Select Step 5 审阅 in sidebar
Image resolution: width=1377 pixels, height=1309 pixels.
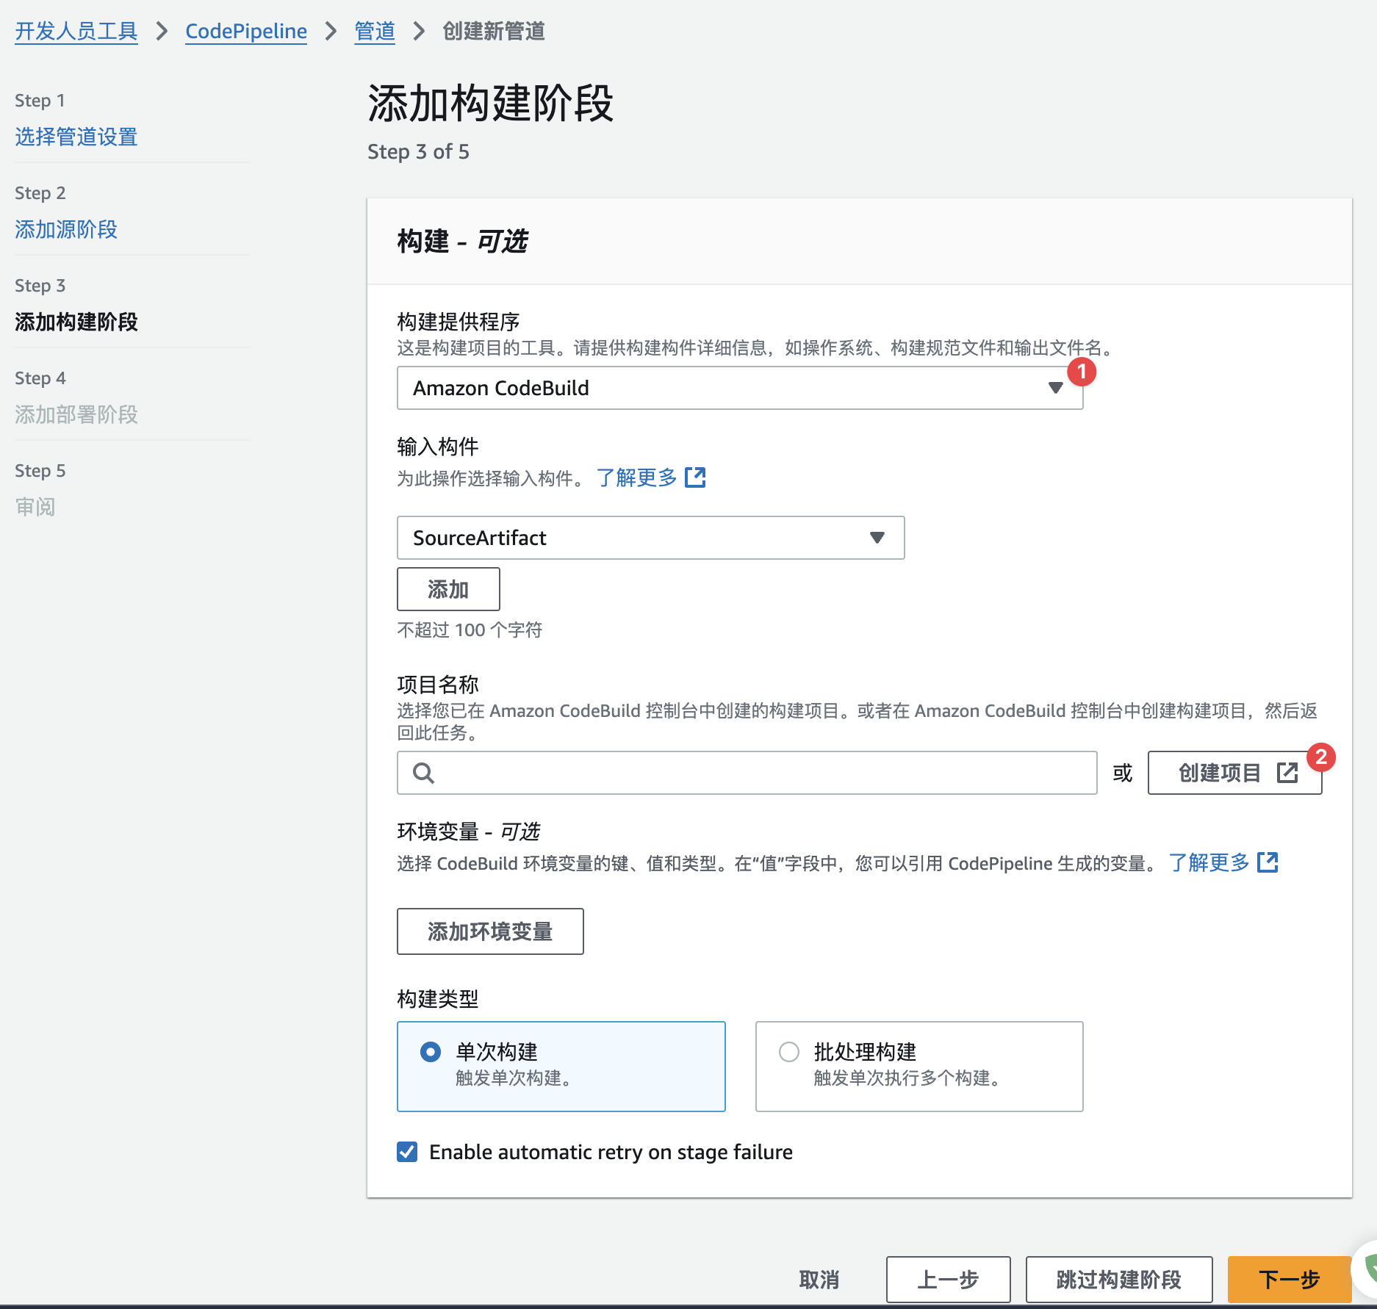coord(35,507)
